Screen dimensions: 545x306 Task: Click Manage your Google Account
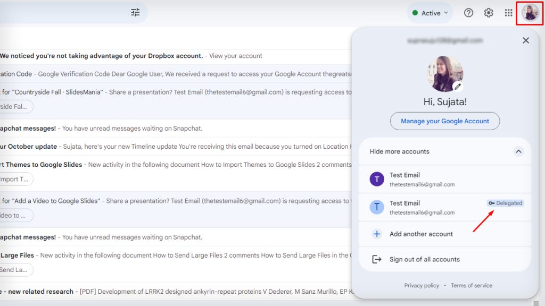[x=445, y=121]
